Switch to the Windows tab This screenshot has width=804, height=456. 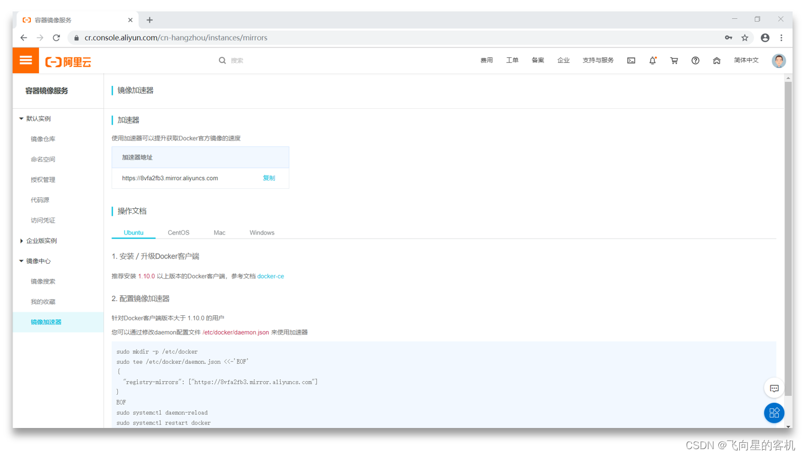click(262, 232)
